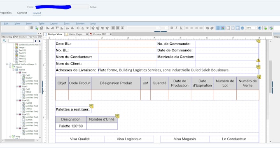Click the marker icon on Désignation table
Viewport: 280px width, 148px height.
point(117,116)
